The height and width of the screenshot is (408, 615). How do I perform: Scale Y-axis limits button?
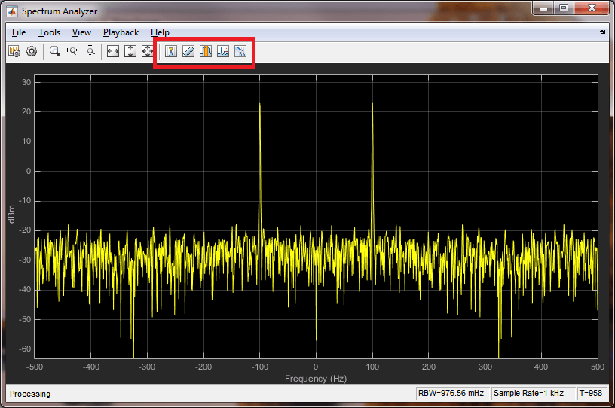(130, 51)
